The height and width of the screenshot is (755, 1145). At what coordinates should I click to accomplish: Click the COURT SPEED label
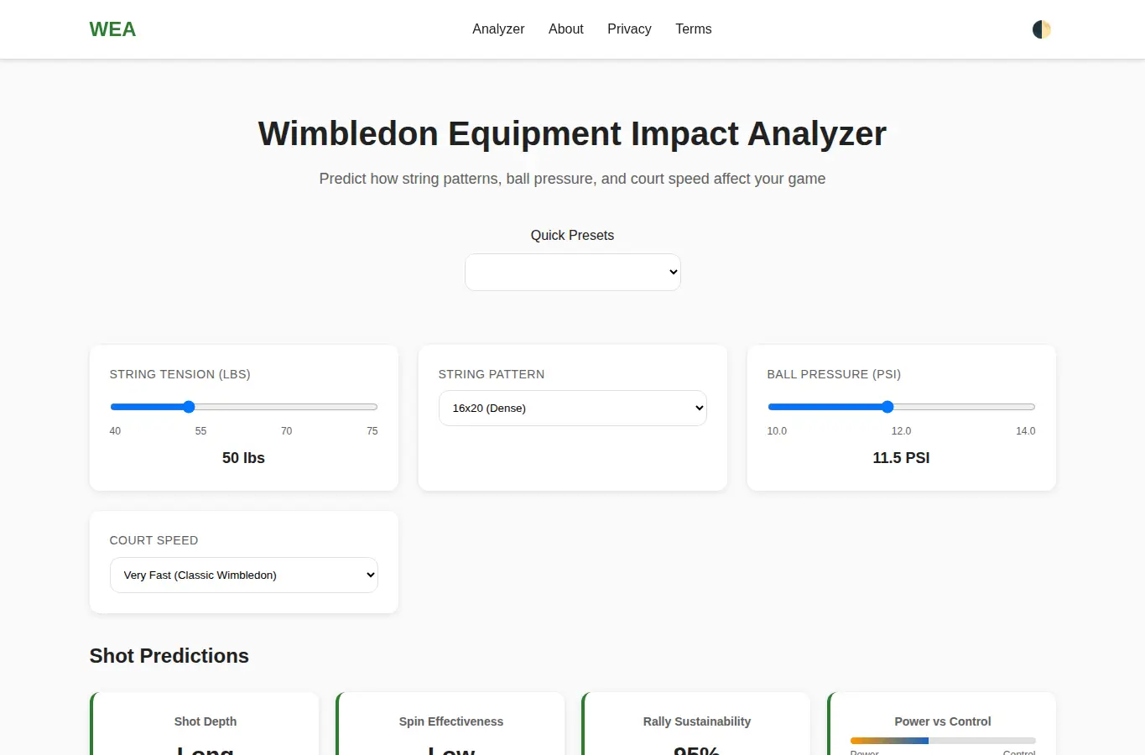(154, 540)
